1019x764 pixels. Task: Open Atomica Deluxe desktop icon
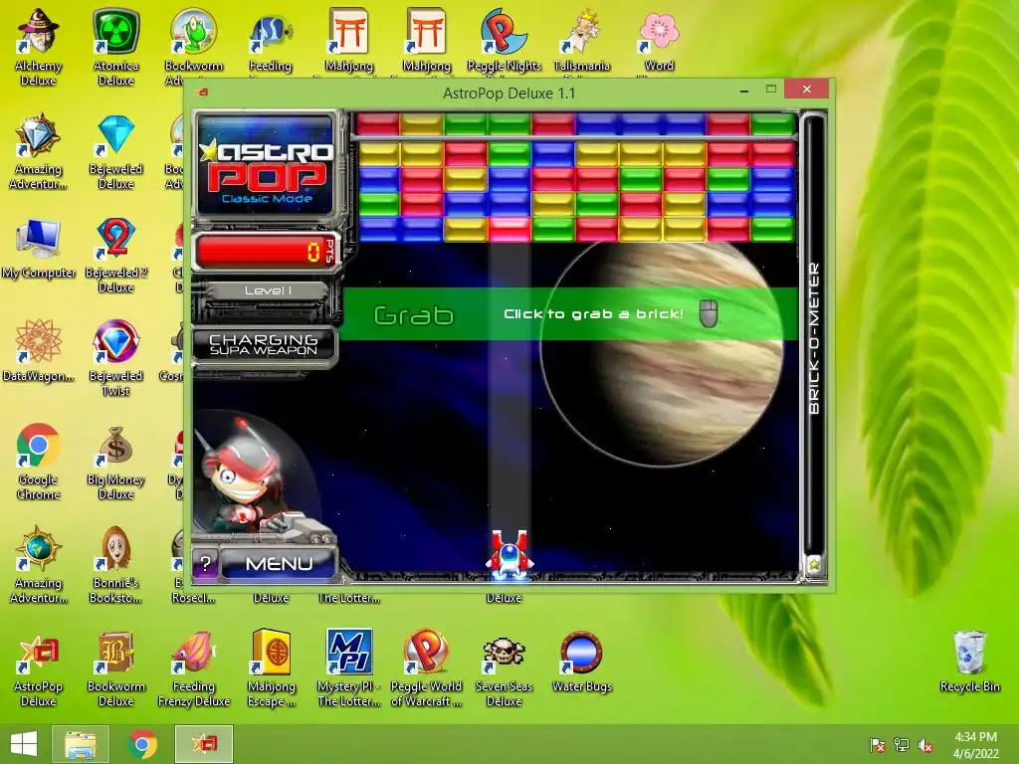coord(115,47)
